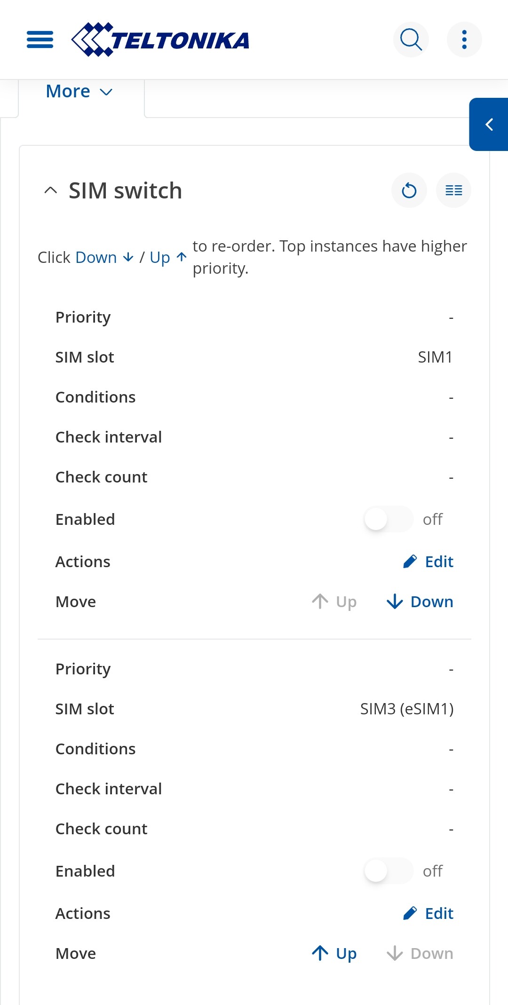Open the three-dot options menu
Screen dimensions: 508x1005
pyautogui.click(x=464, y=40)
